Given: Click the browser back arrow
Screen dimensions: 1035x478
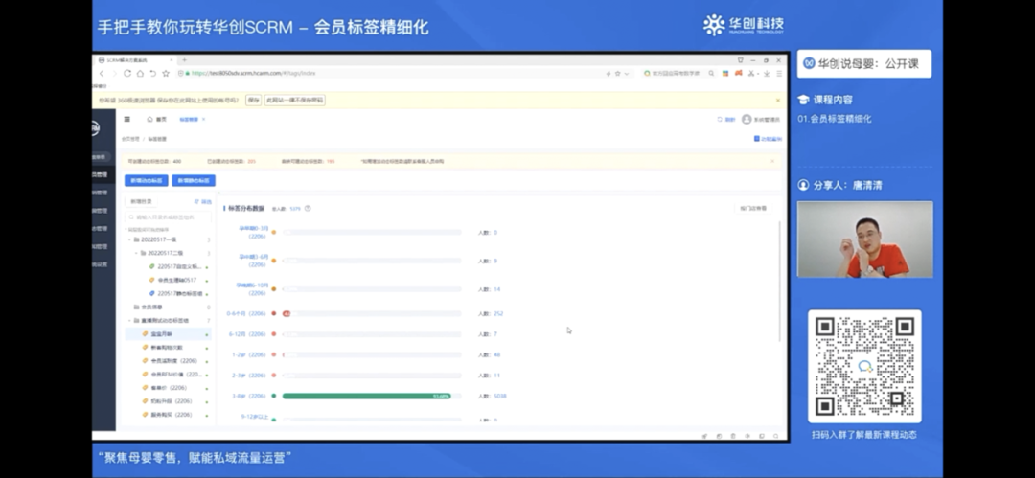Looking at the screenshot, I should (102, 74).
